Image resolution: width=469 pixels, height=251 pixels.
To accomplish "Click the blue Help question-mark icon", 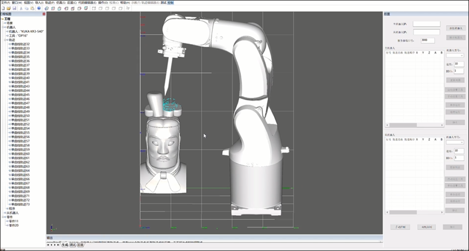I will coord(39,8).
